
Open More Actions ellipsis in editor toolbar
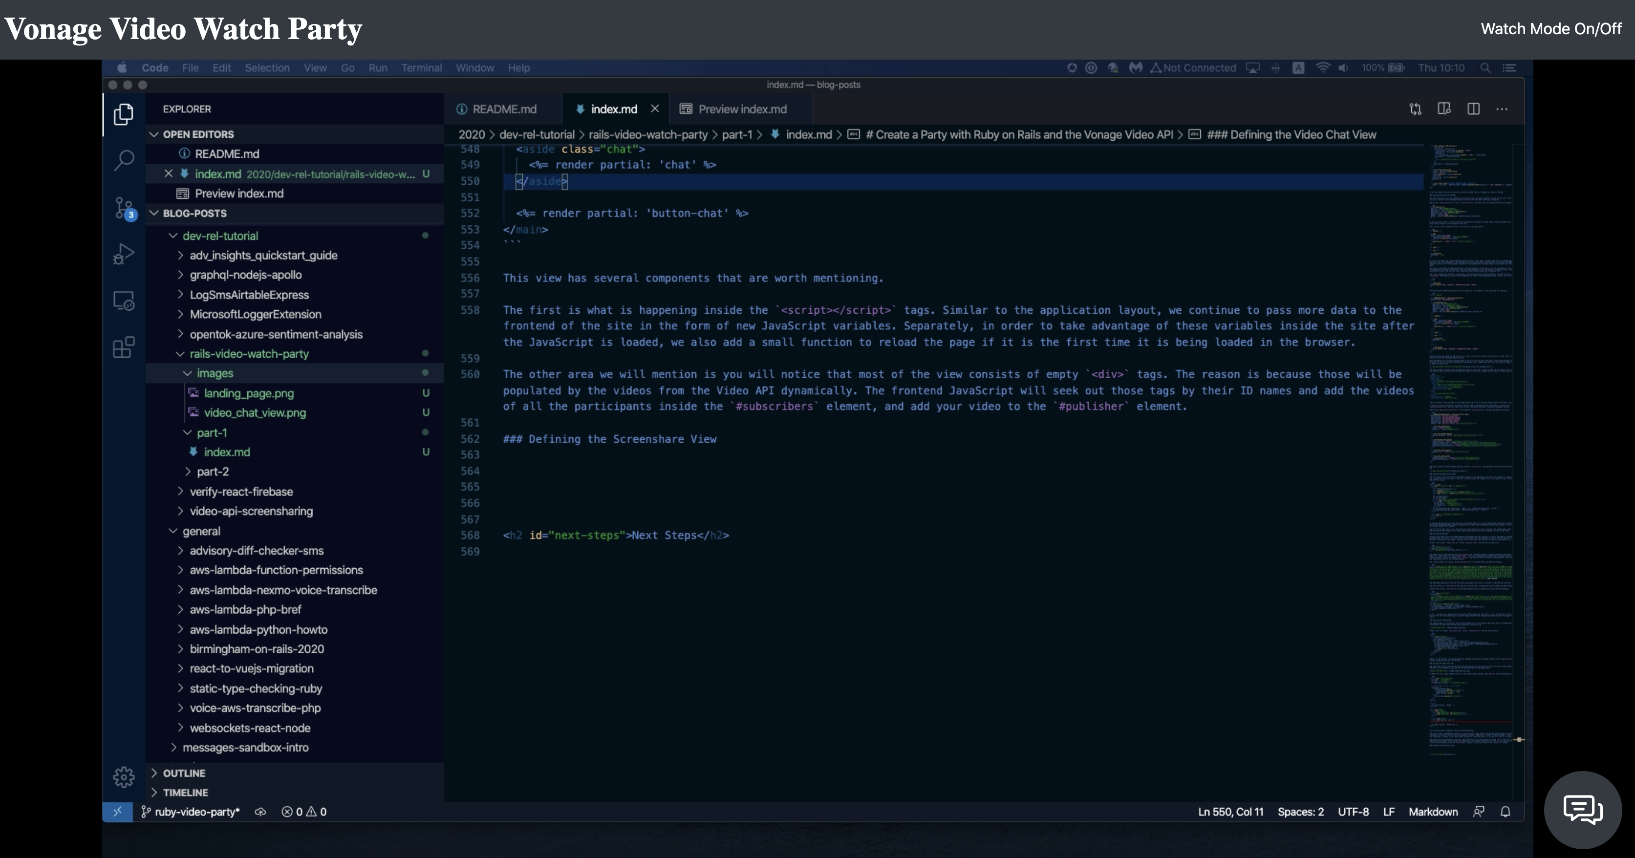point(1502,109)
